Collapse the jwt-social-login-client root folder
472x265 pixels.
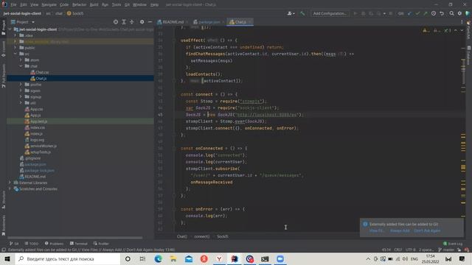tap(10, 29)
